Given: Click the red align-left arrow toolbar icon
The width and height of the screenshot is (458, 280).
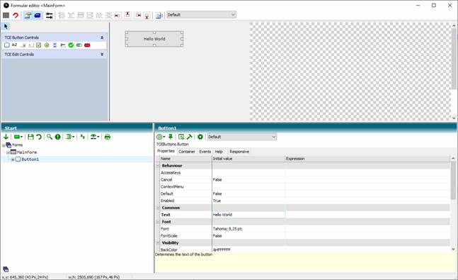Looking at the screenshot, I should [118, 15].
